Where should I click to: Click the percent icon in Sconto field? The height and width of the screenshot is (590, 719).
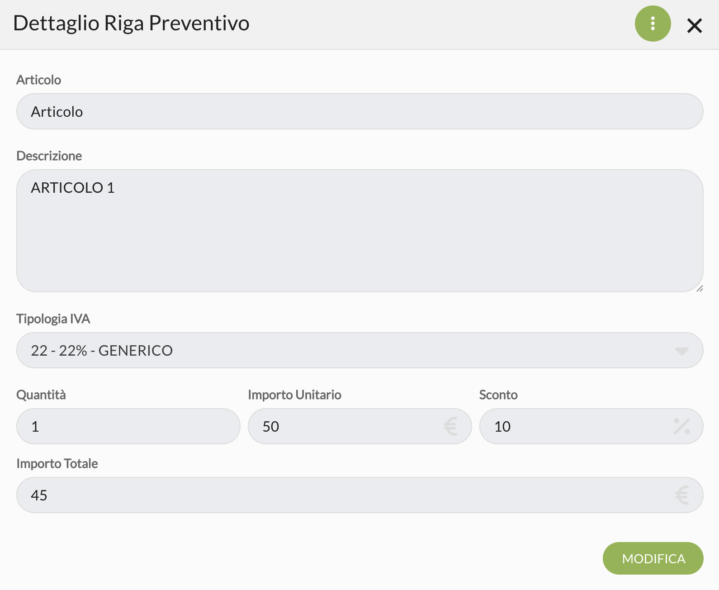tap(681, 426)
